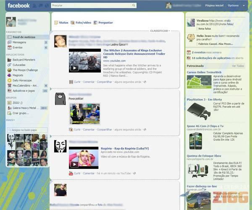Viewport: 252px width, 210px height.
Task: Open friend requests icon in header
Action: pyautogui.click(x=34, y=5)
